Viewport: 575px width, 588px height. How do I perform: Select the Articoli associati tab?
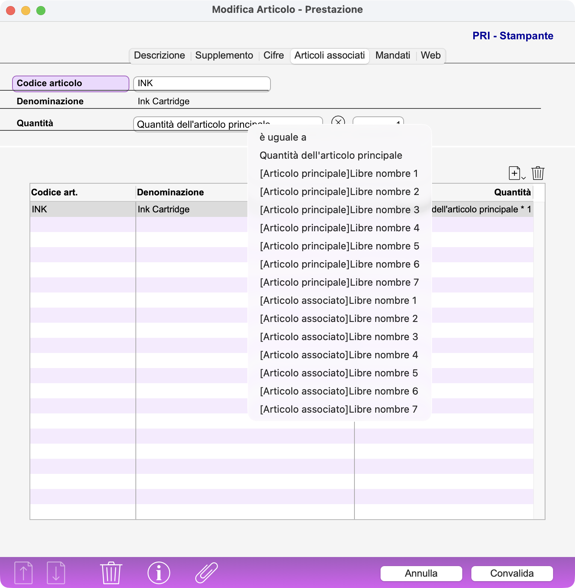click(330, 56)
